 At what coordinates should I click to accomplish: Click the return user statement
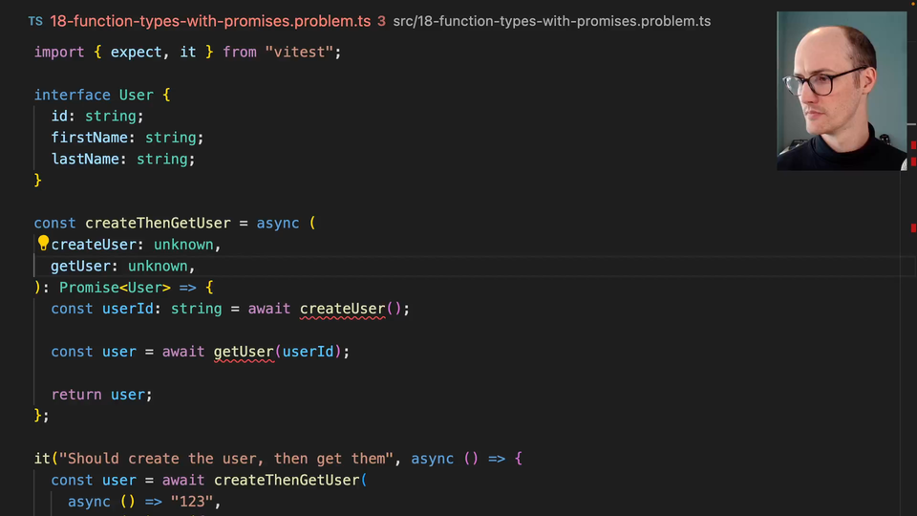coord(101,395)
